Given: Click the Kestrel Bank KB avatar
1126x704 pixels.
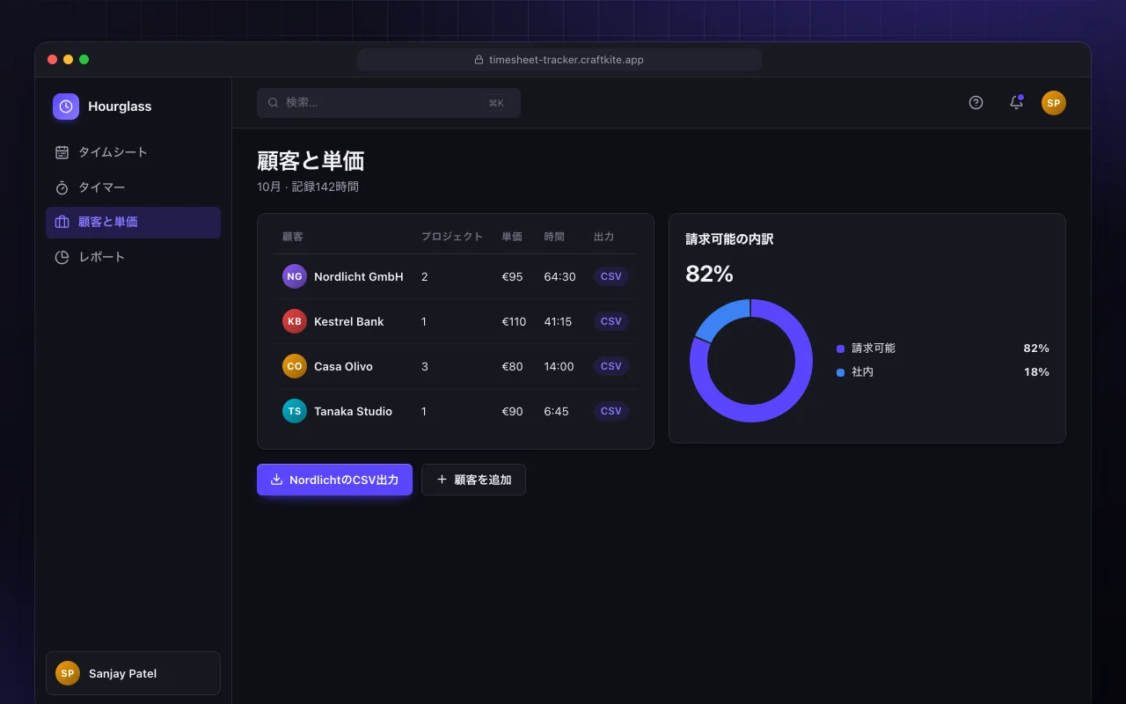Looking at the screenshot, I should pyautogui.click(x=295, y=321).
